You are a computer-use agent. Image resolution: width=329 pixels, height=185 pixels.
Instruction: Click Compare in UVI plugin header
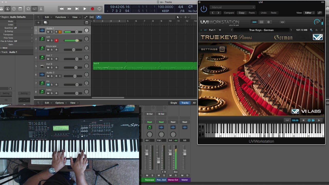(229, 13)
